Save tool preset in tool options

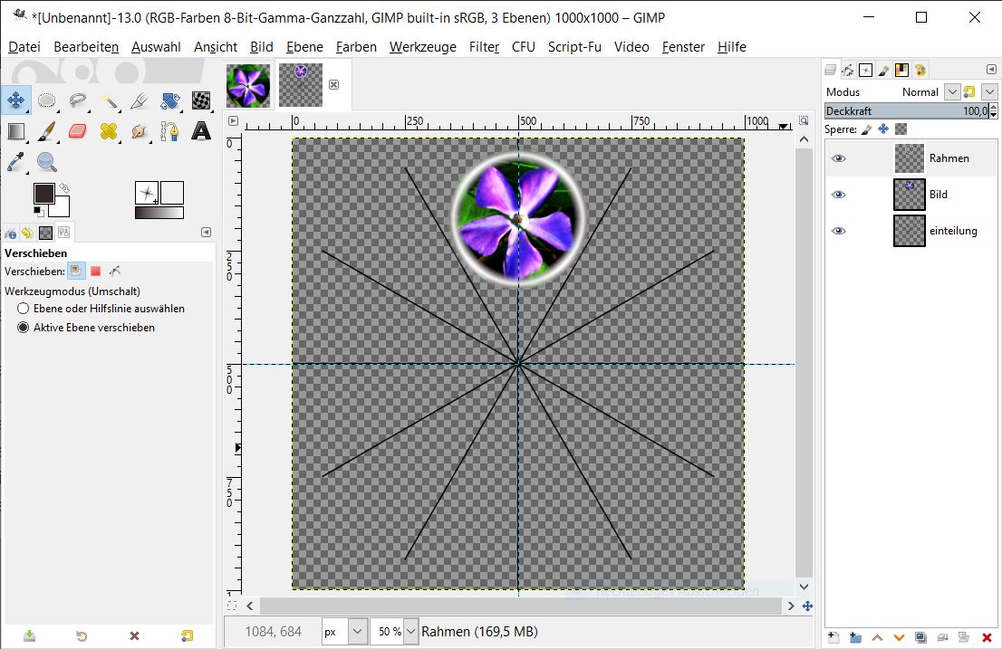point(29,635)
